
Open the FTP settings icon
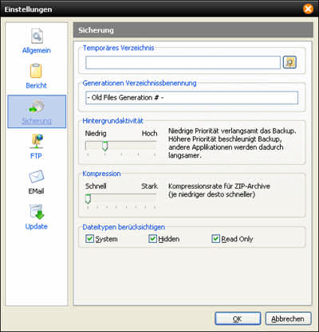pyautogui.click(x=37, y=141)
